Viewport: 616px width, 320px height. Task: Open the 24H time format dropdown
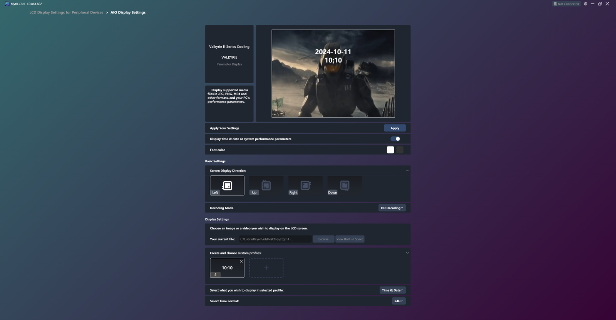tap(398, 301)
